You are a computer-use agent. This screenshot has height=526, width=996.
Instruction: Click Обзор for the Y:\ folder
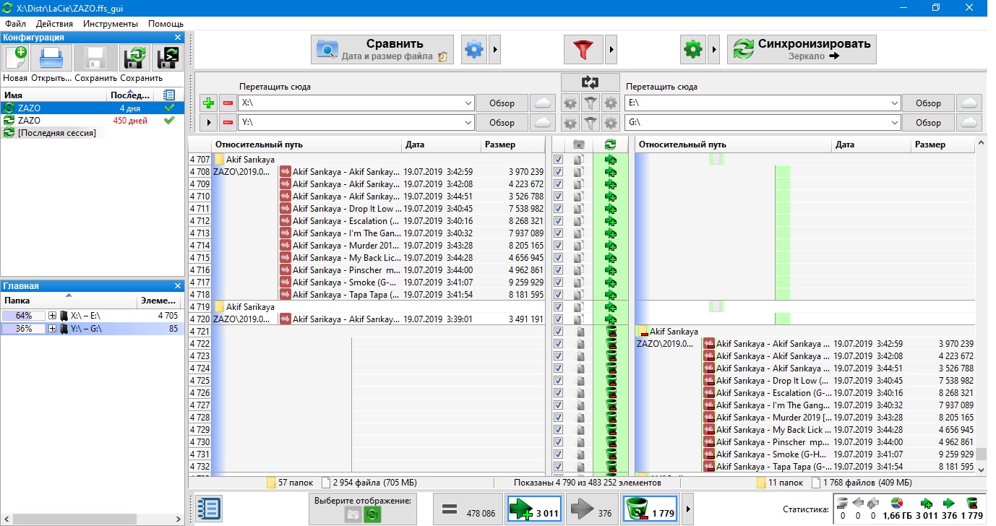coord(502,123)
